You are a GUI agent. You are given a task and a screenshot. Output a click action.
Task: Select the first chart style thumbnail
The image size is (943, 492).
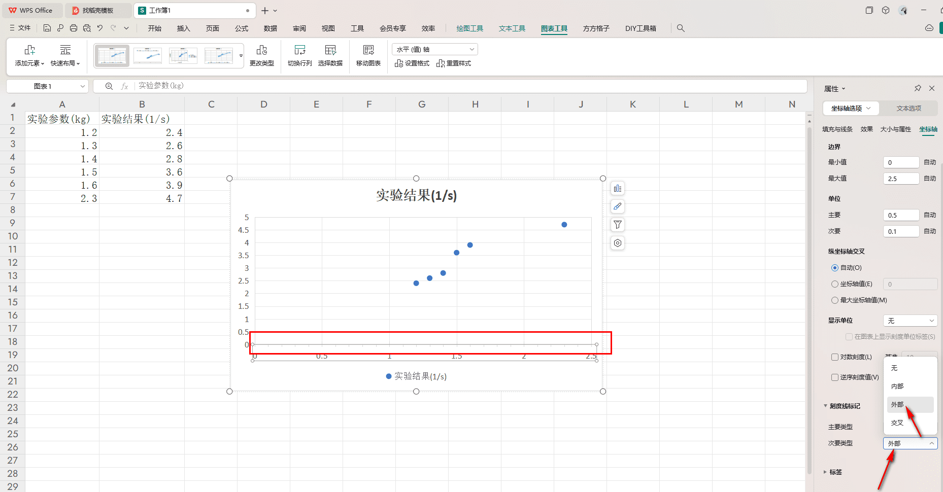pyautogui.click(x=112, y=55)
